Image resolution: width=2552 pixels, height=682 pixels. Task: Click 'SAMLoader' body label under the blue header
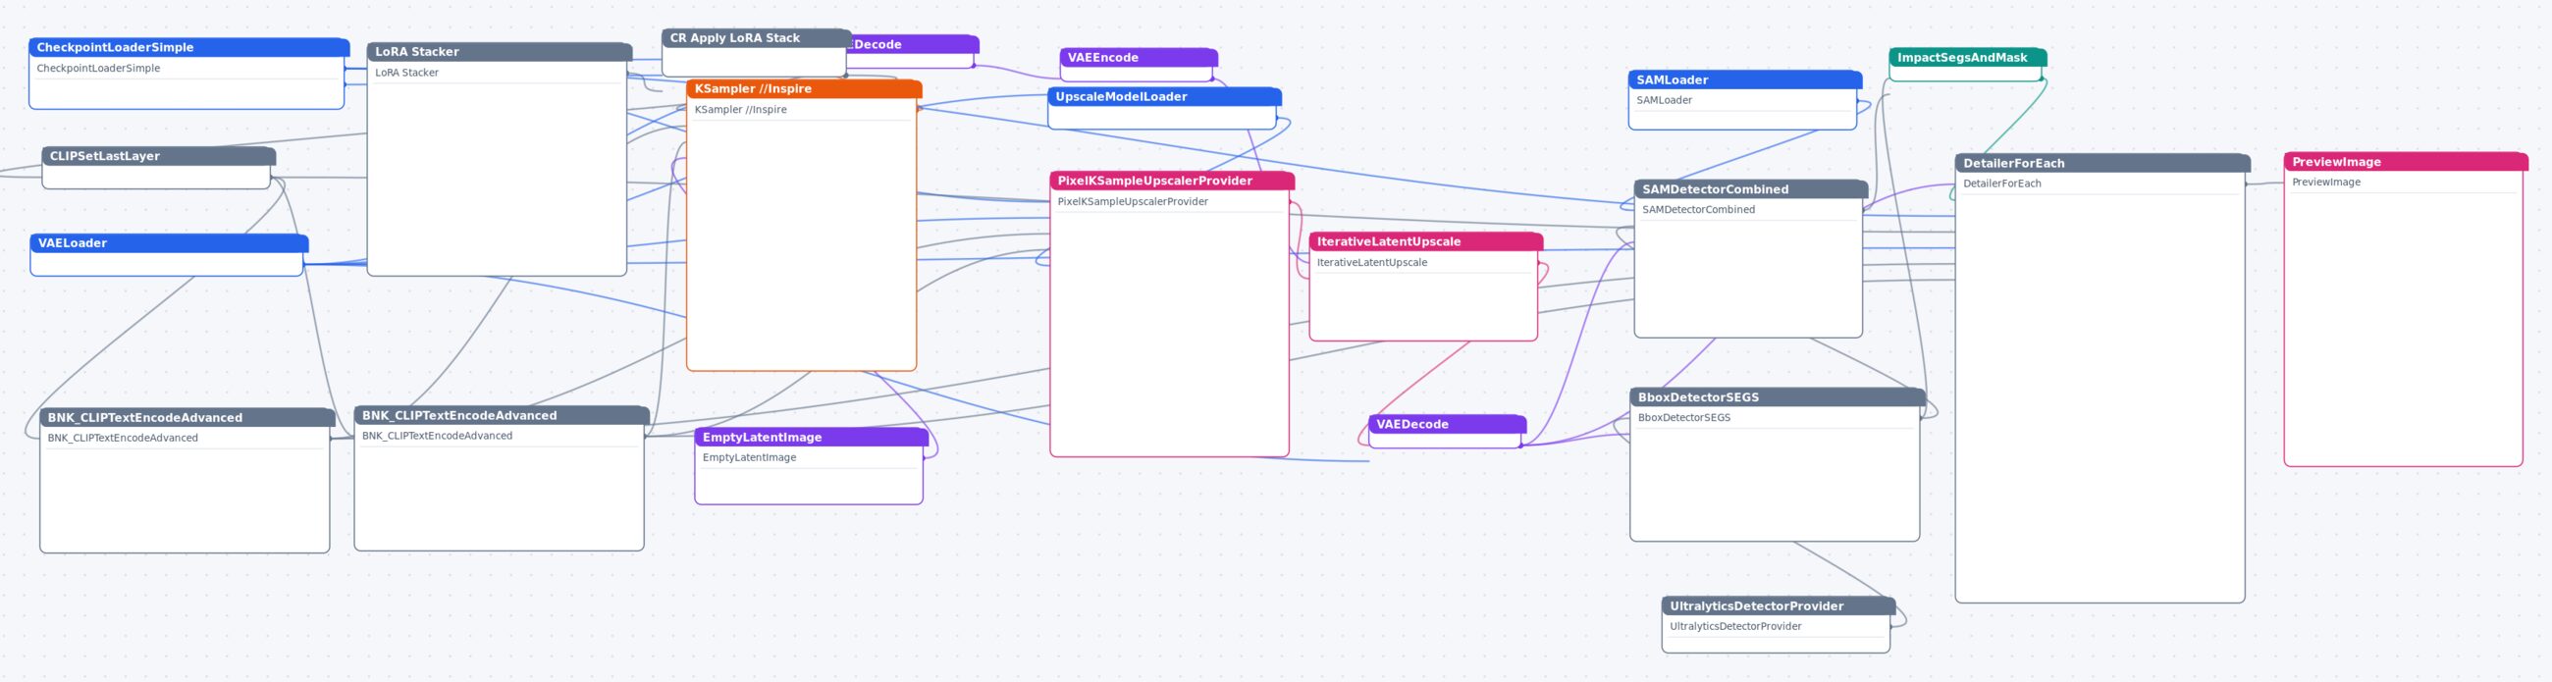point(1664,100)
